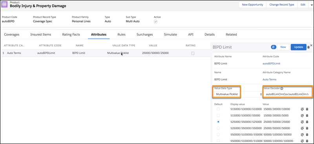Click the autoBIPDLimit cell in the table
The width and height of the screenshot is (314, 144).
[x=46, y=53]
